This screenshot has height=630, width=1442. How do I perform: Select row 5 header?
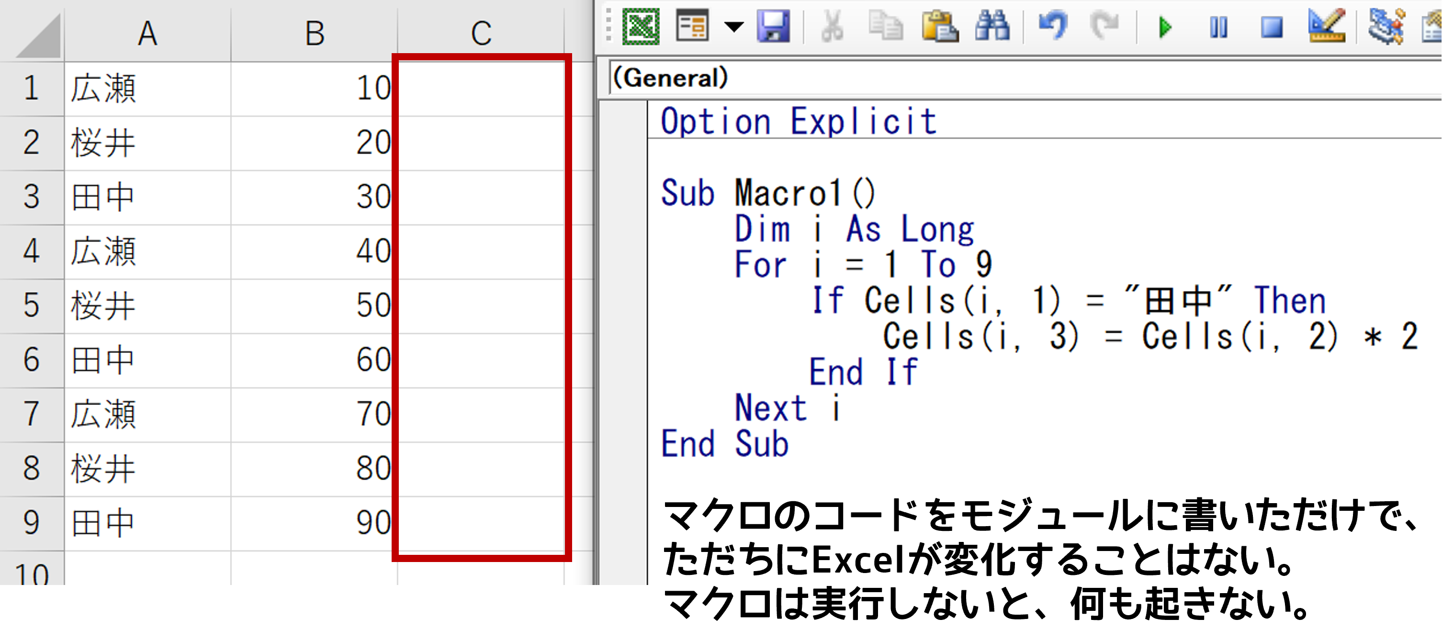tap(32, 305)
